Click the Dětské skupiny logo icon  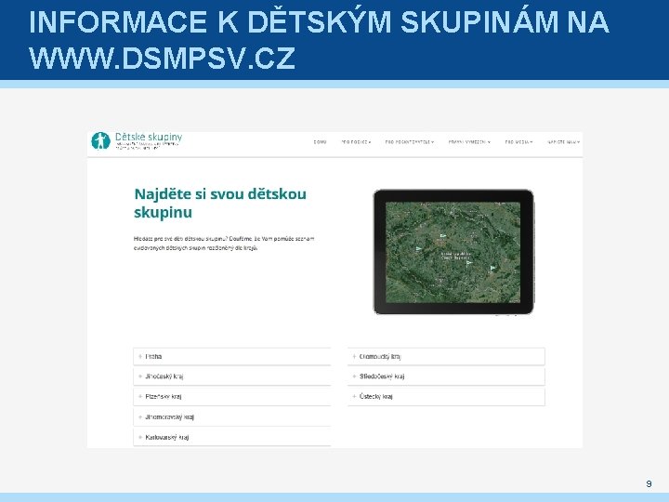100,141
